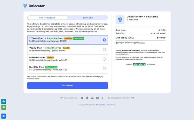Viewport: 194px width, 120px height.
Task: Click the Unlocator brand name text
Action: tap(37, 6)
